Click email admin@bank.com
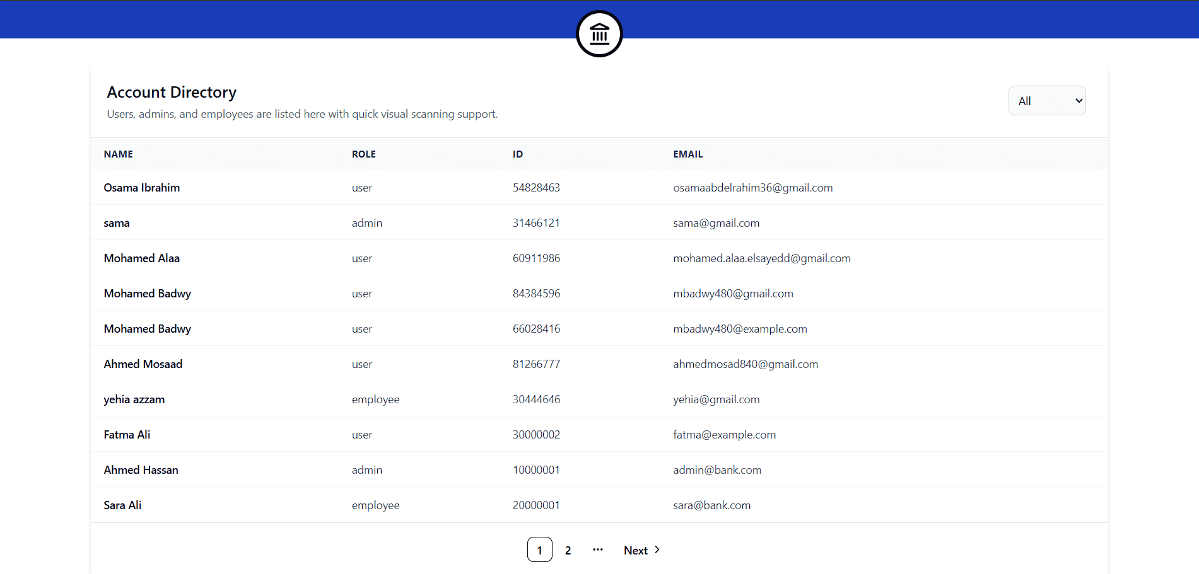This screenshot has width=1199, height=574. tap(718, 470)
